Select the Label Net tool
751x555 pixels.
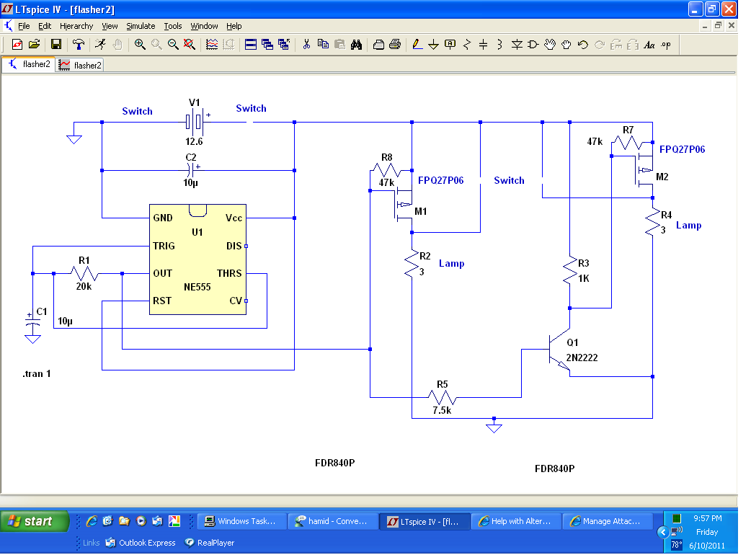[450, 45]
